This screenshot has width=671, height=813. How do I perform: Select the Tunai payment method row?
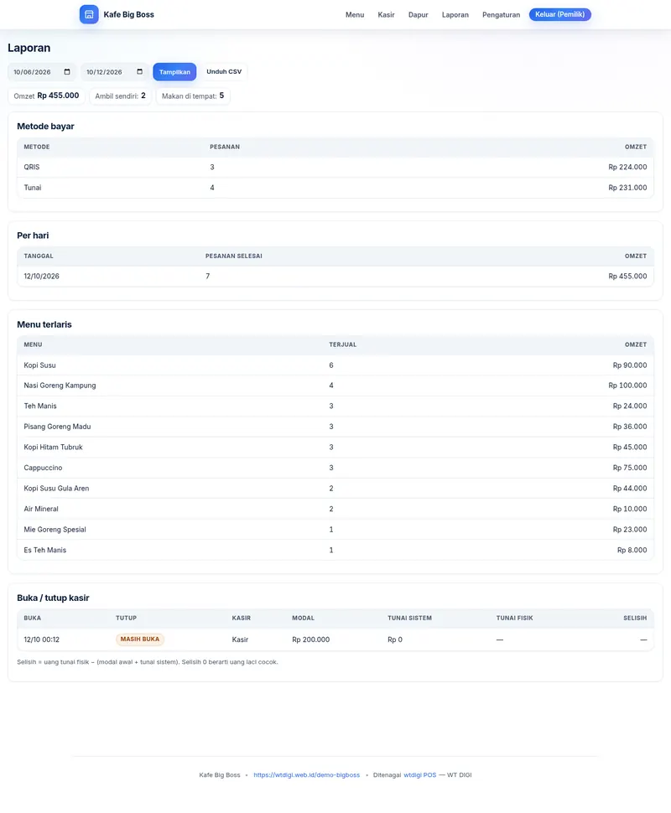[x=335, y=188]
